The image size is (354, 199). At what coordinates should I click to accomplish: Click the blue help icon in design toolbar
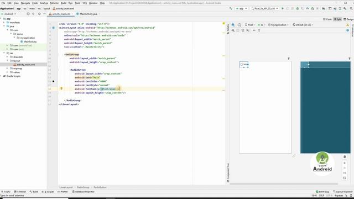point(348,30)
